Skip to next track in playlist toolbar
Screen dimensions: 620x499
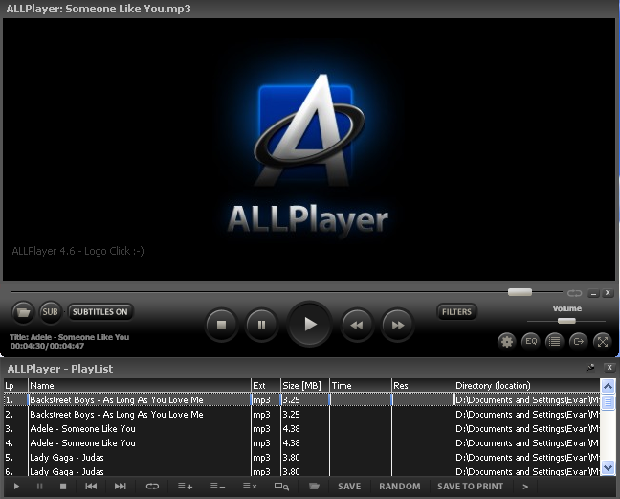121,486
